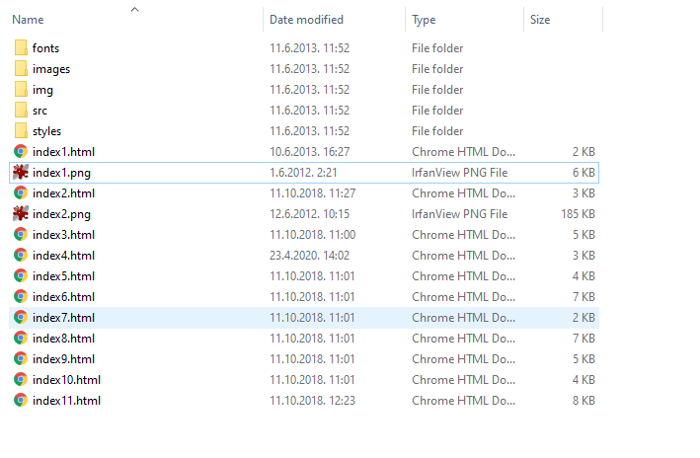Image resolution: width=700 pixels, height=458 pixels.
Task: Select the index4.html file name
Action: (x=63, y=256)
